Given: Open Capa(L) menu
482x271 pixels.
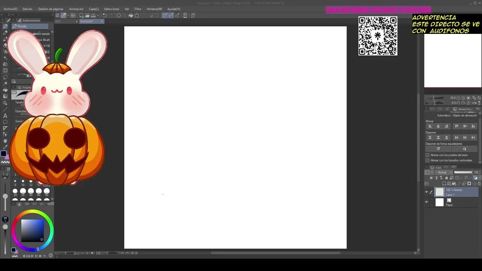Looking at the screenshot, I should point(94,9).
